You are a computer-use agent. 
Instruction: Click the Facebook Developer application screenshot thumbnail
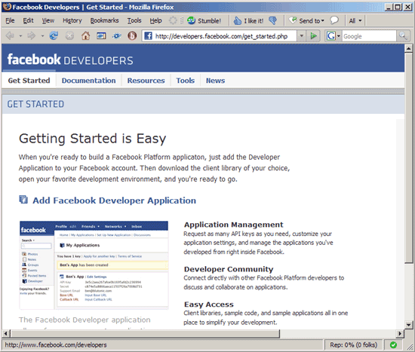coord(94,265)
